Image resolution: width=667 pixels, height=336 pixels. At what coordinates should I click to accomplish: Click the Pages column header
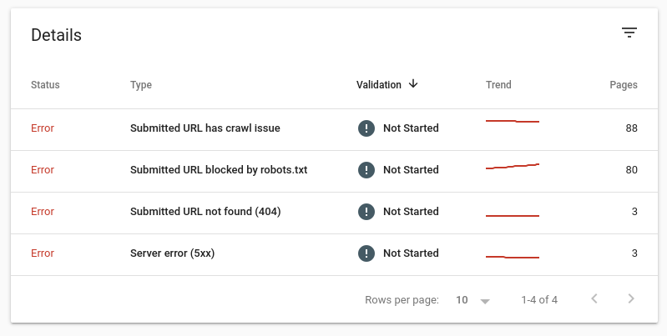624,85
